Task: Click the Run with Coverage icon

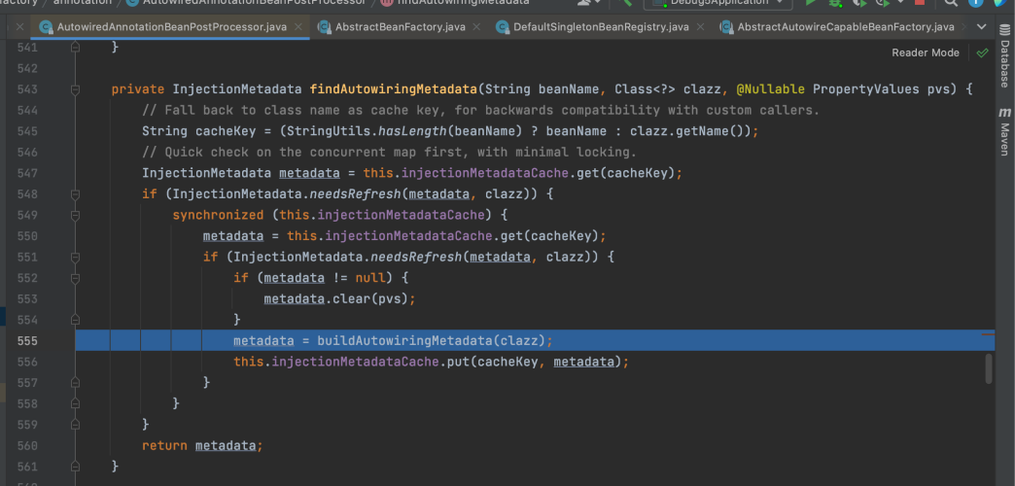Action: [x=857, y=3]
